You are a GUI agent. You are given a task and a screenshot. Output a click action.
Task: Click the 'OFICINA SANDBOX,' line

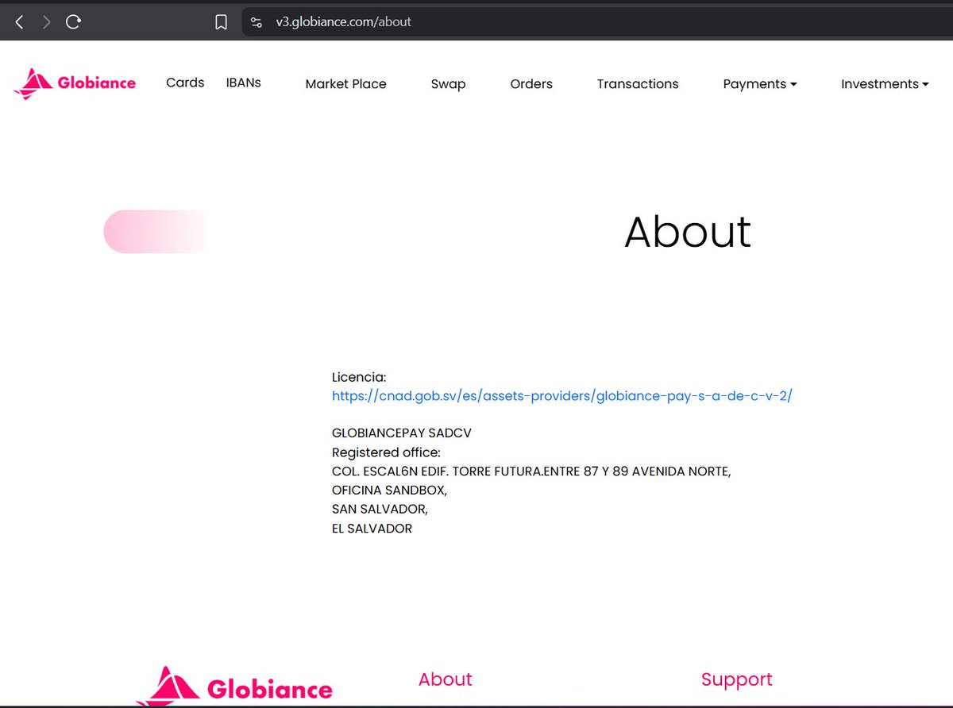point(389,491)
